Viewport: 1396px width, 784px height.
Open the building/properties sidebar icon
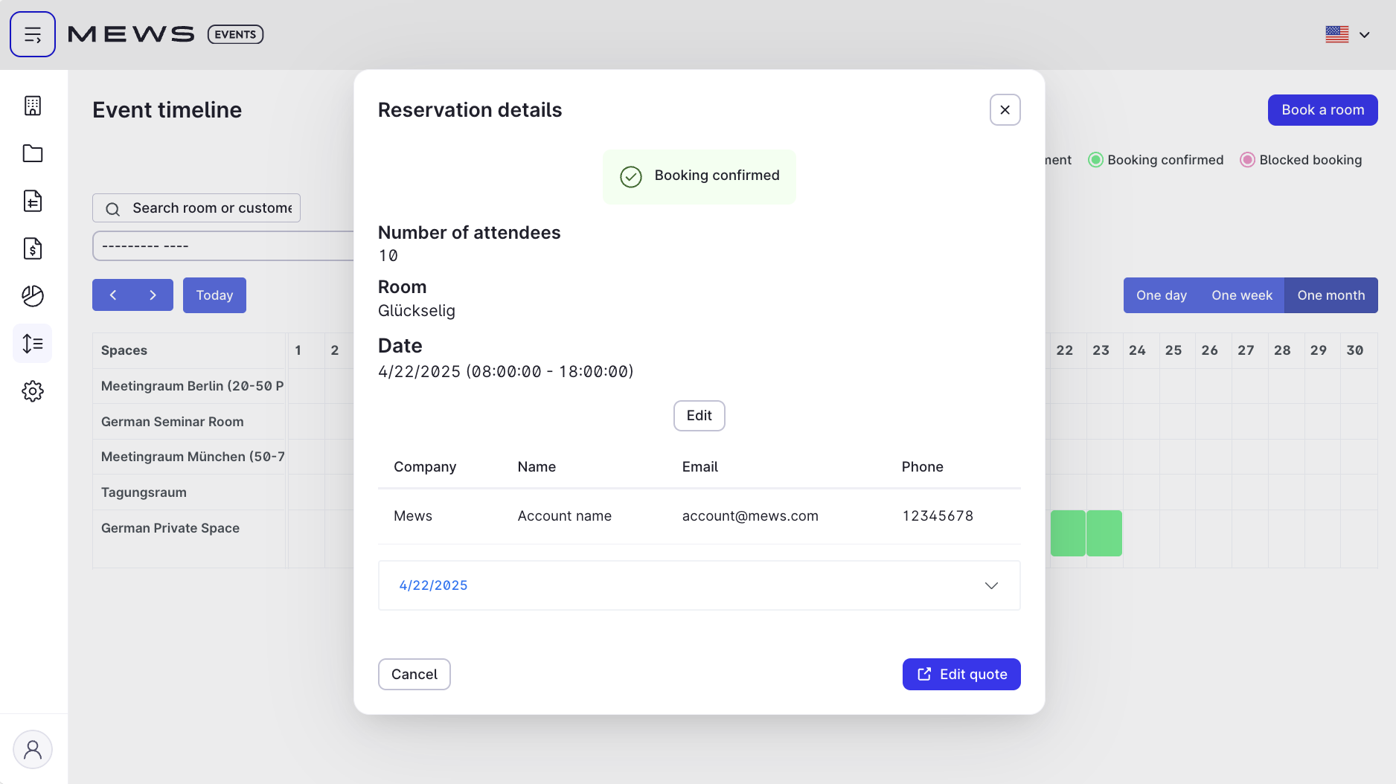coord(33,106)
